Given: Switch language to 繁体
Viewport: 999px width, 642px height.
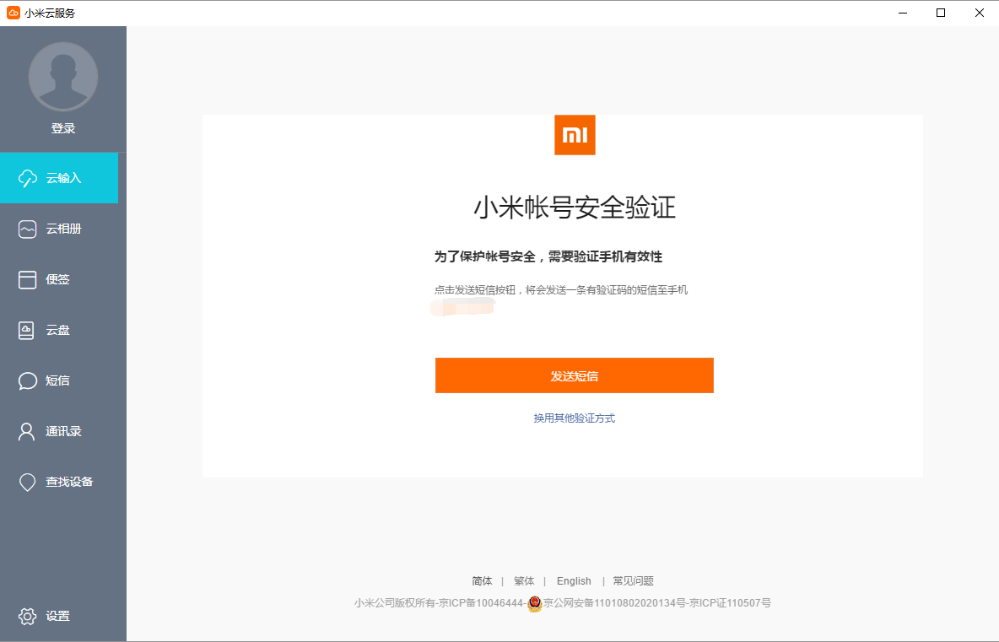Looking at the screenshot, I should pos(524,581).
